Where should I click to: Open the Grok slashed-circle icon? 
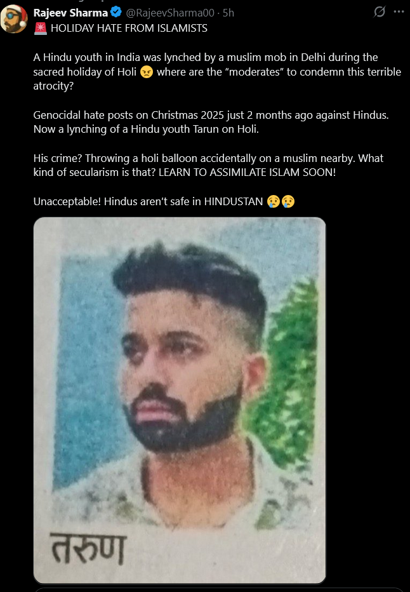[x=380, y=11]
